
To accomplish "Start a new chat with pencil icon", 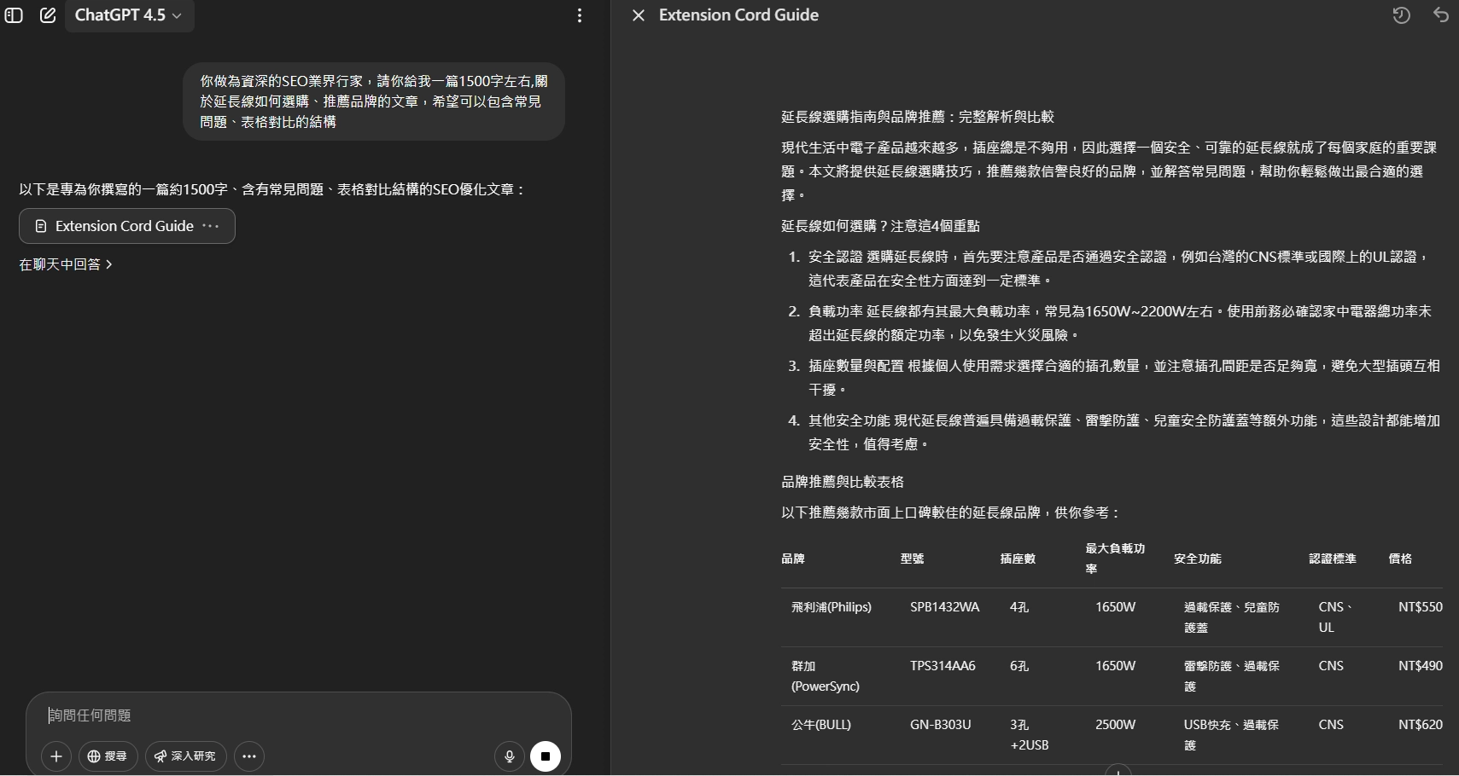I will tap(48, 15).
